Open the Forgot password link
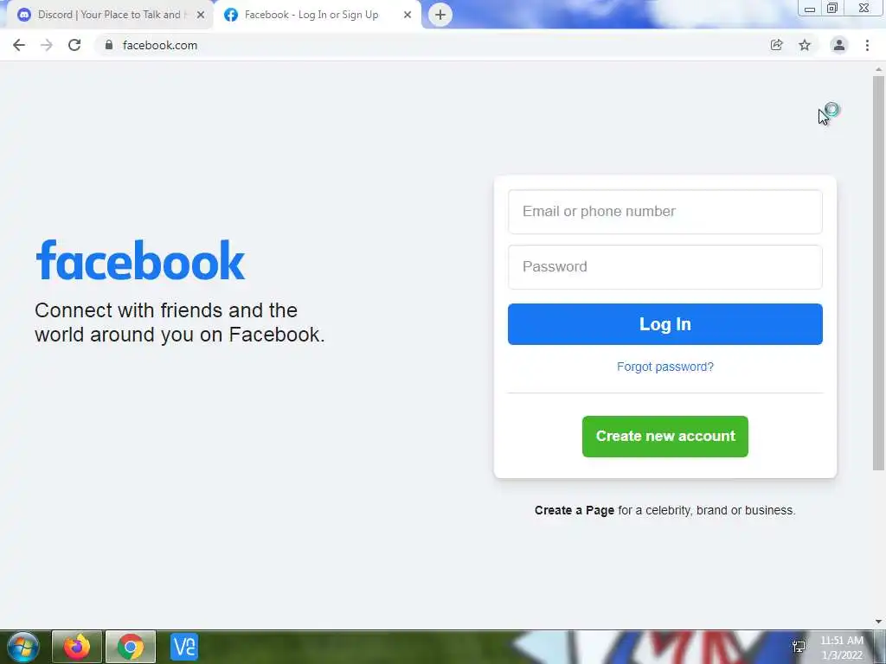 665,367
